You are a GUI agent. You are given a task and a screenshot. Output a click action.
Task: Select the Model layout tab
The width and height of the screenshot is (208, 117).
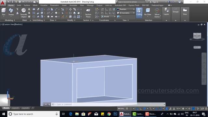[x=6, y=108]
